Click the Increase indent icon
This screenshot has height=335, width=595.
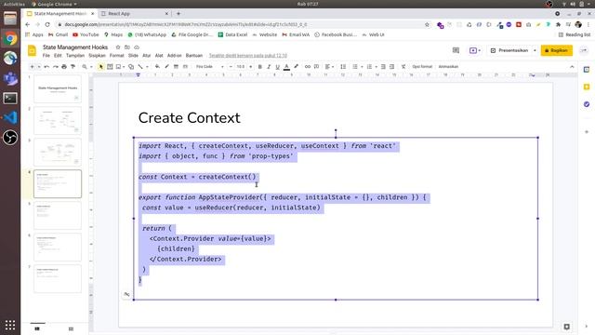392,67
